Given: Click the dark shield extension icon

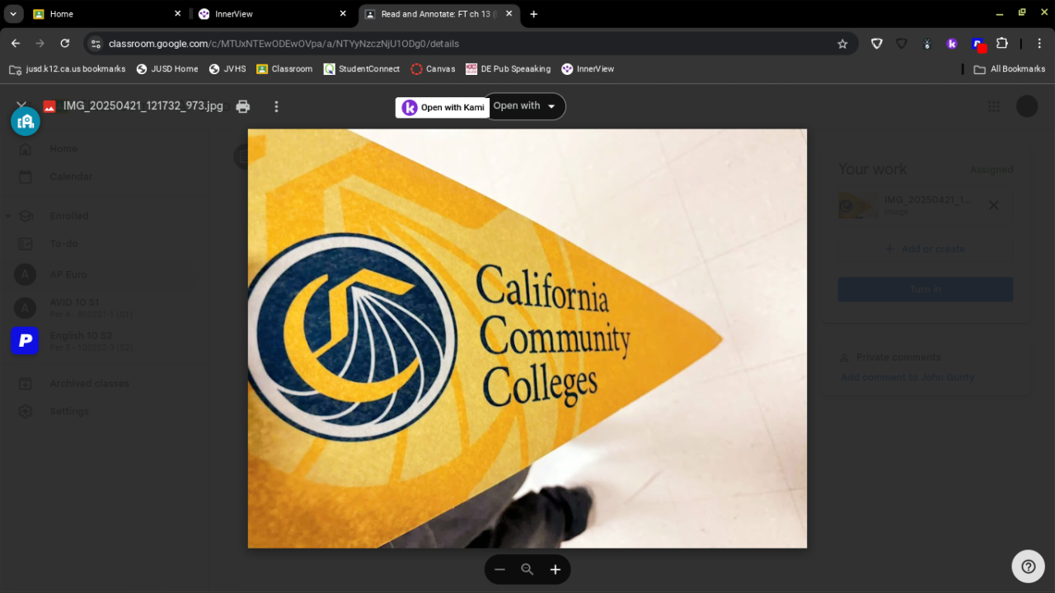Looking at the screenshot, I should click(x=902, y=44).
